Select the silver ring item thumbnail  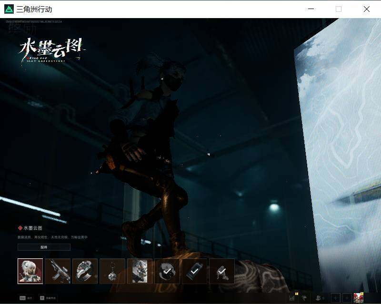tap(85, 271)
